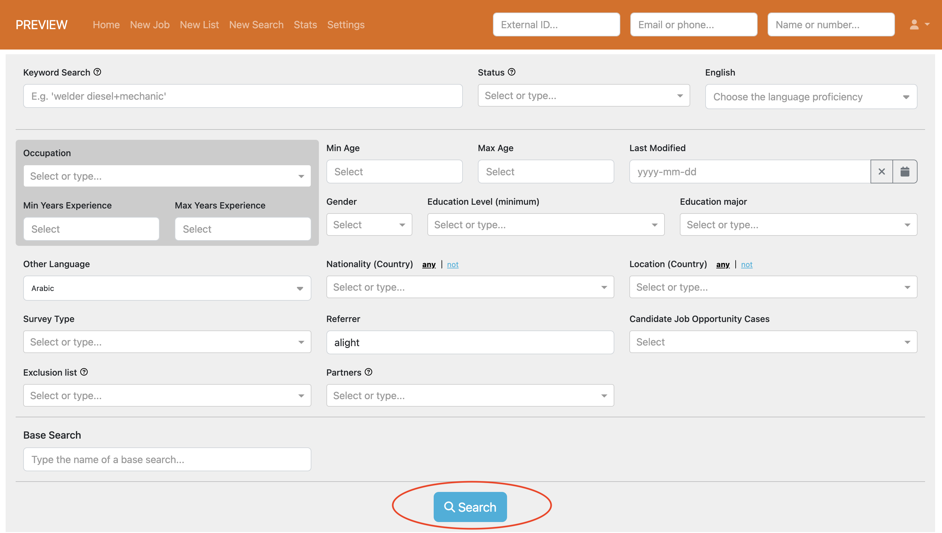Clear the Last Modified date field
Image resolution: width=942 pixels, height=533 pixels.
click(881, 171)
